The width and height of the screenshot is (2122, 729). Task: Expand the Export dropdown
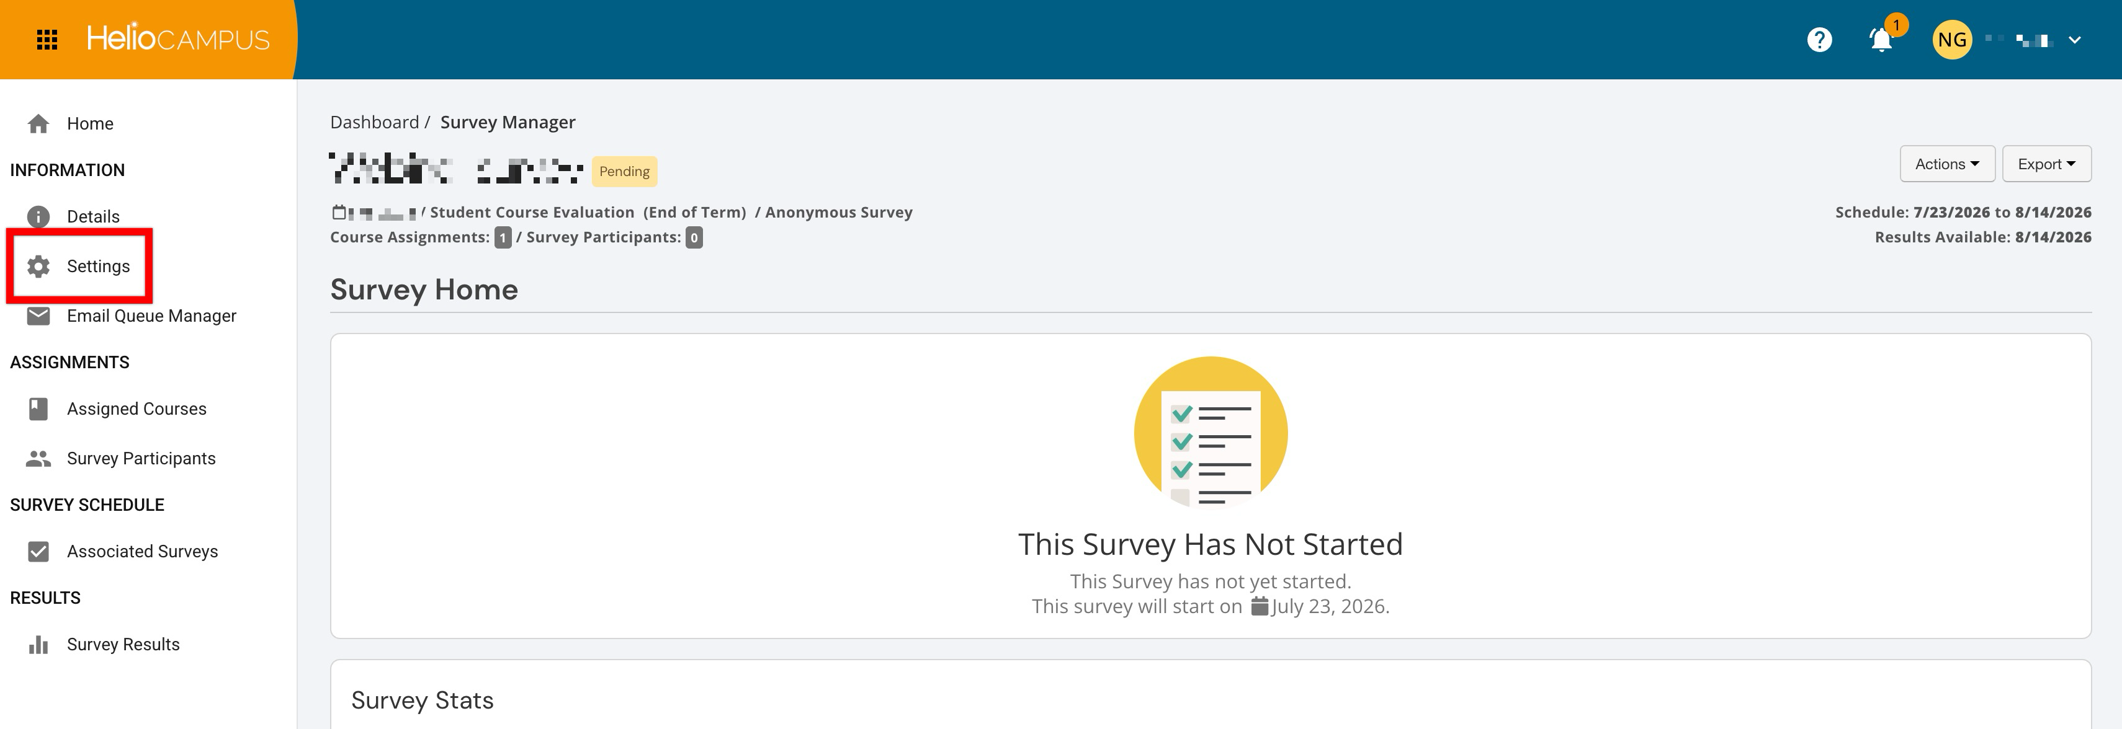pyautogui.click(x=2046, y=164)
